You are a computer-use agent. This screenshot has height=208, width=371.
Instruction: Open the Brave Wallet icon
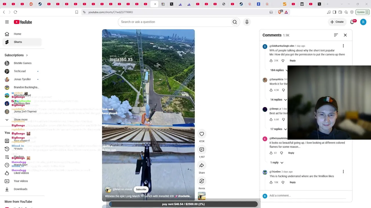pyautogui.click(x=340, y=12)
